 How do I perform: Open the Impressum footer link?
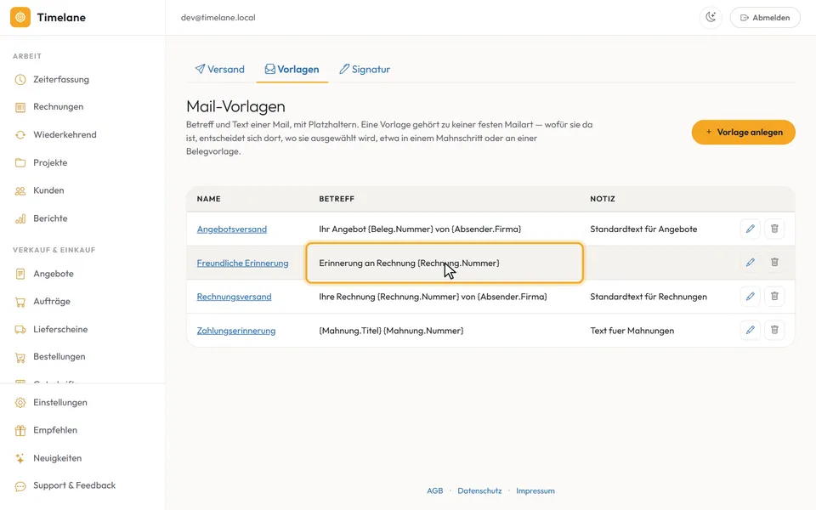(535, 490)
